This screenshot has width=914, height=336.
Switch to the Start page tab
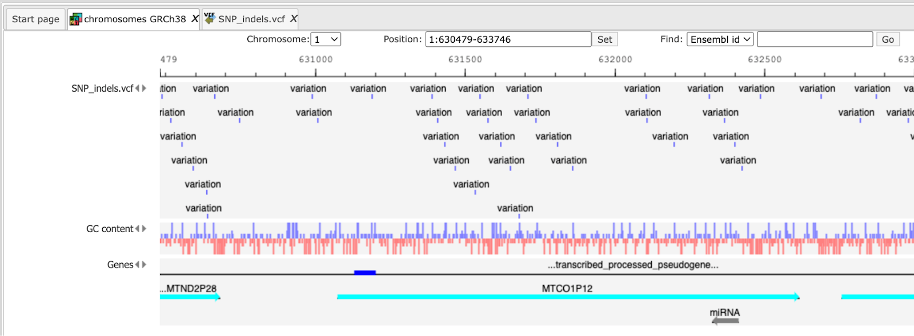click(x=35, y=19)
